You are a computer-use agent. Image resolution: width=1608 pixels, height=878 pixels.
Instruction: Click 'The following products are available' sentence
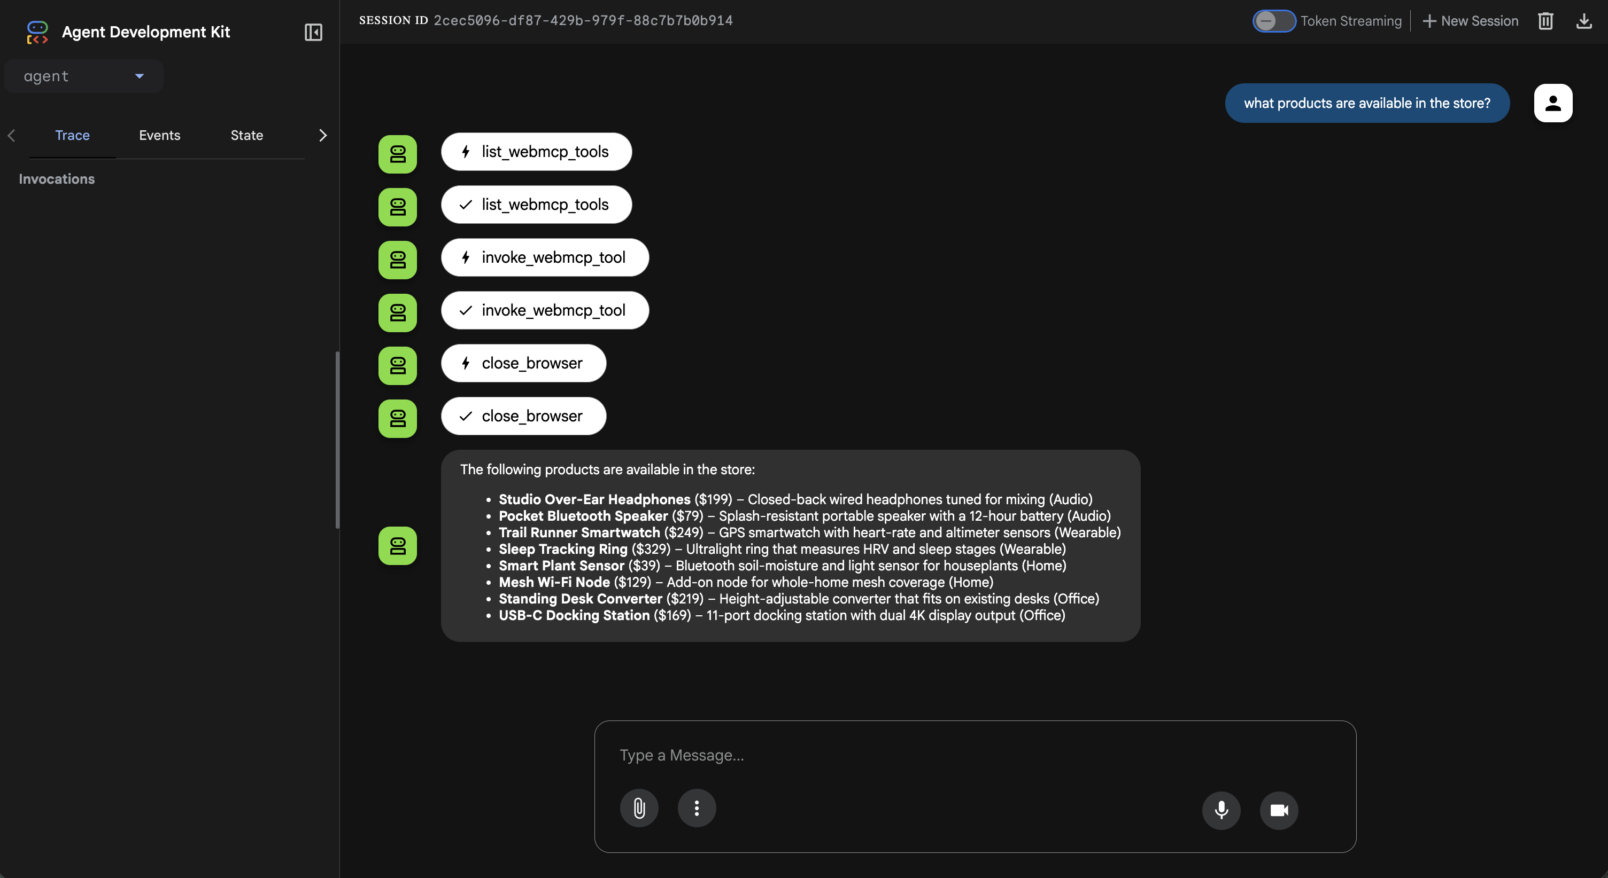[607, 469]
